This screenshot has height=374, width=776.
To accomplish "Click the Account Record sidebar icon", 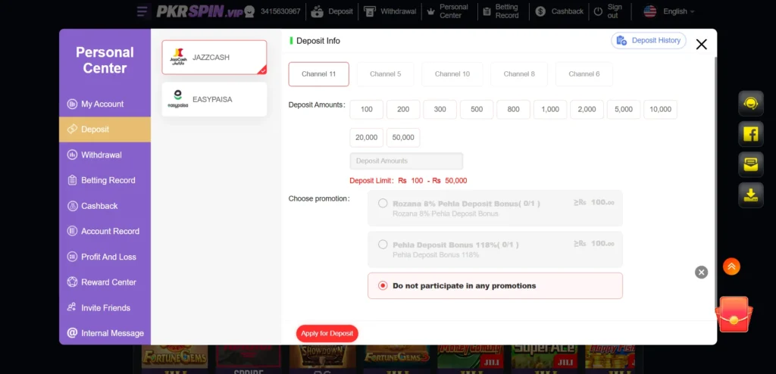I will tap(72, 231).
